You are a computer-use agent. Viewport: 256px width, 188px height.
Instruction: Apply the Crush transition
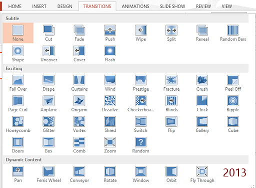coord(202,83)
